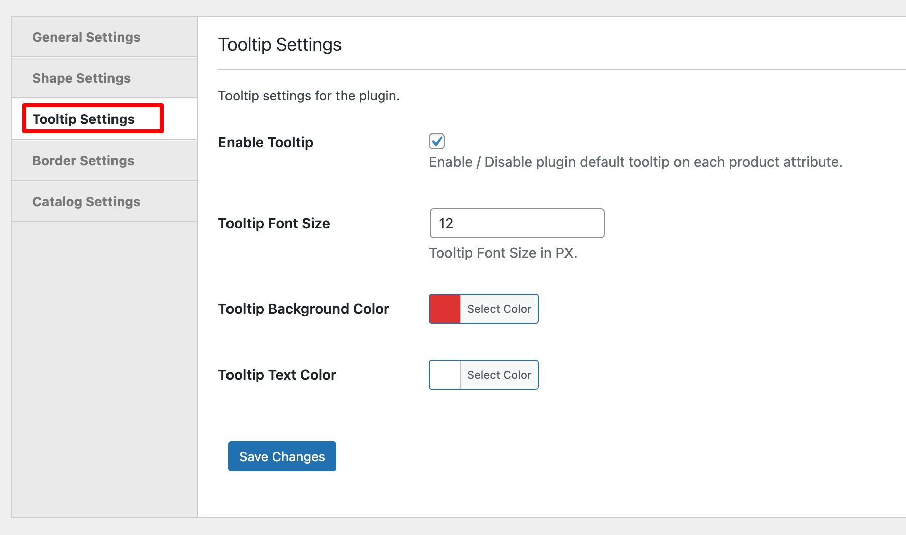Screen dimensions: 906x535
Task: Switch to the General Settings tab
Action: [86, 37]
